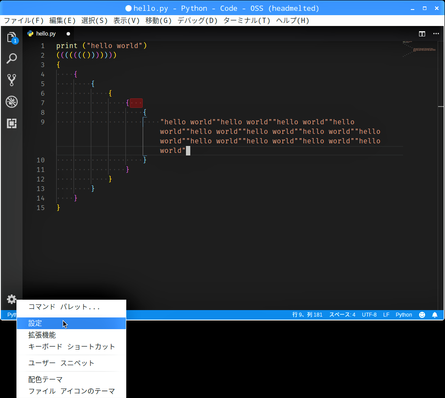Open notifications bell in status bar
The image size is (445, 398).
tap(435, 315)
